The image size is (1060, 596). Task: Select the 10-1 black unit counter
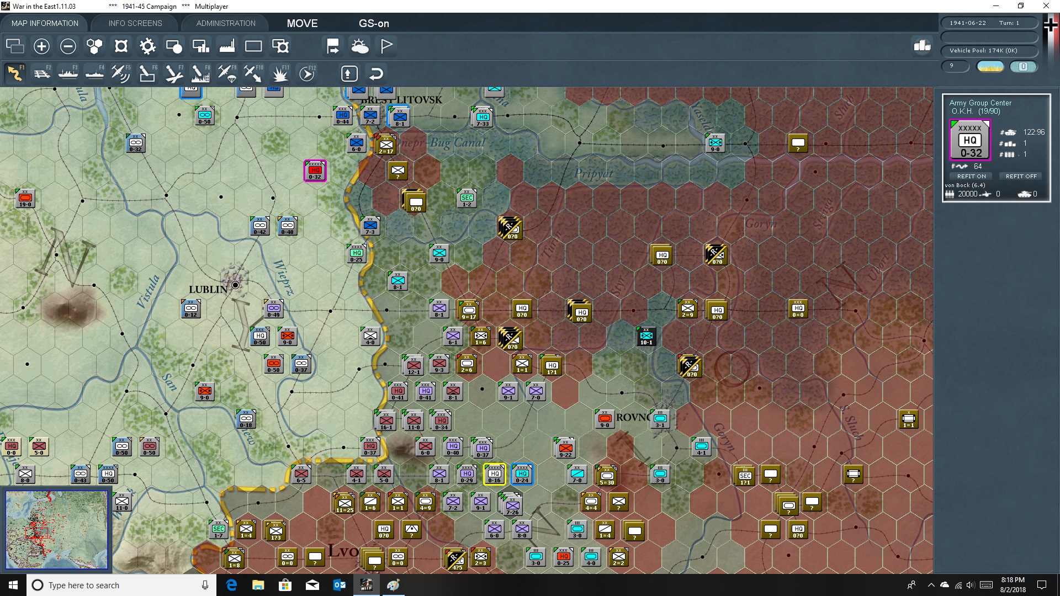[x=646, y=336]
